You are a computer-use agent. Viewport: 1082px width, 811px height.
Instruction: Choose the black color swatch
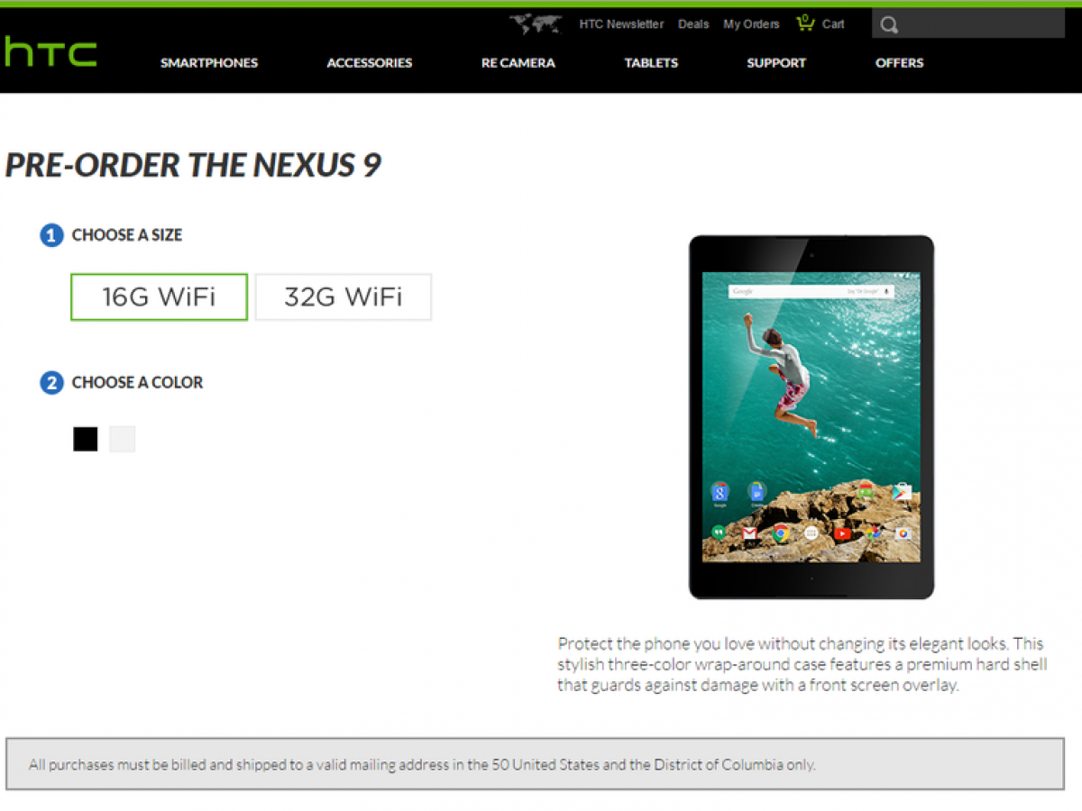(86, 440)
